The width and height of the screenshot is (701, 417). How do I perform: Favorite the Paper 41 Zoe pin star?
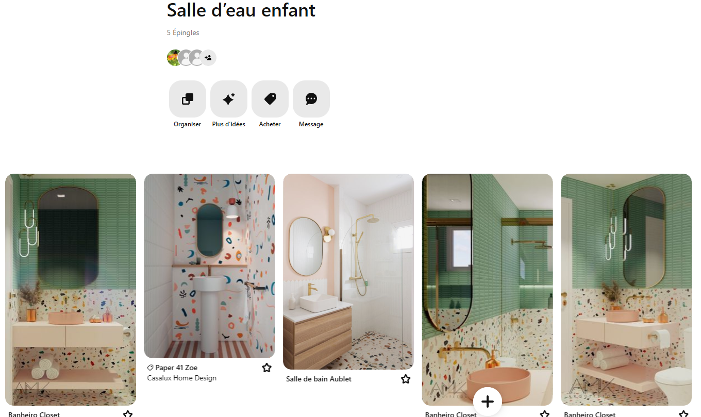pos(266,368)
